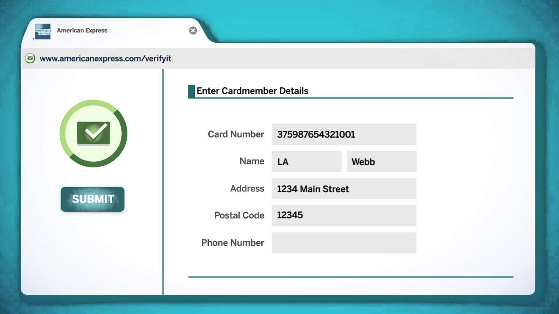This screenshot has height=314, width=559.
Task: Select the Address field 1234 Main Street
Action: 344,189
